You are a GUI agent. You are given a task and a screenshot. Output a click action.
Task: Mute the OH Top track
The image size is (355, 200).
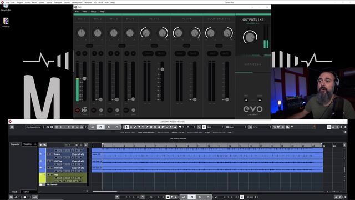[x=48, y=161]
